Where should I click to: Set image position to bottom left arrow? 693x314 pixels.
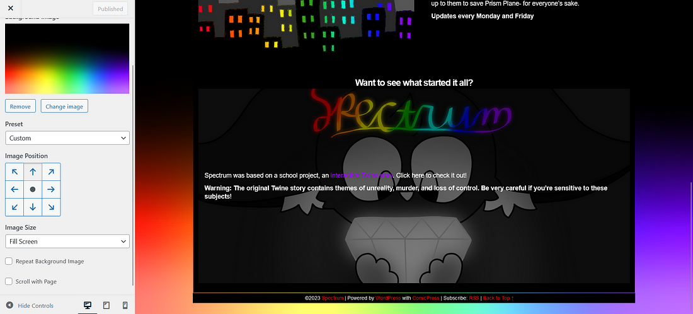[x=14, y=207]
